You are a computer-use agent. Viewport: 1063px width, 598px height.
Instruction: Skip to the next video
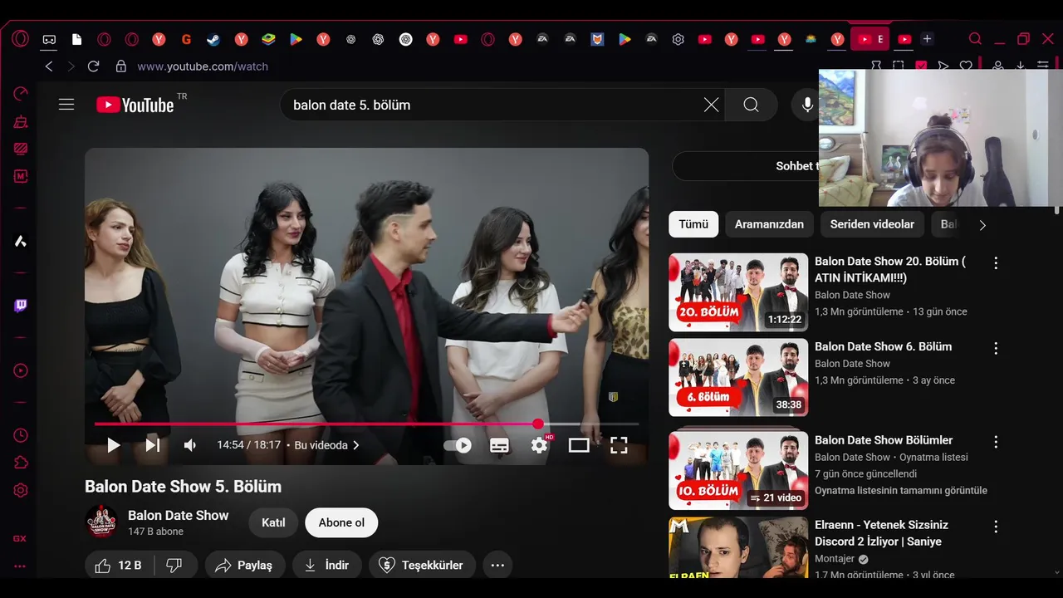click(152, 445)
